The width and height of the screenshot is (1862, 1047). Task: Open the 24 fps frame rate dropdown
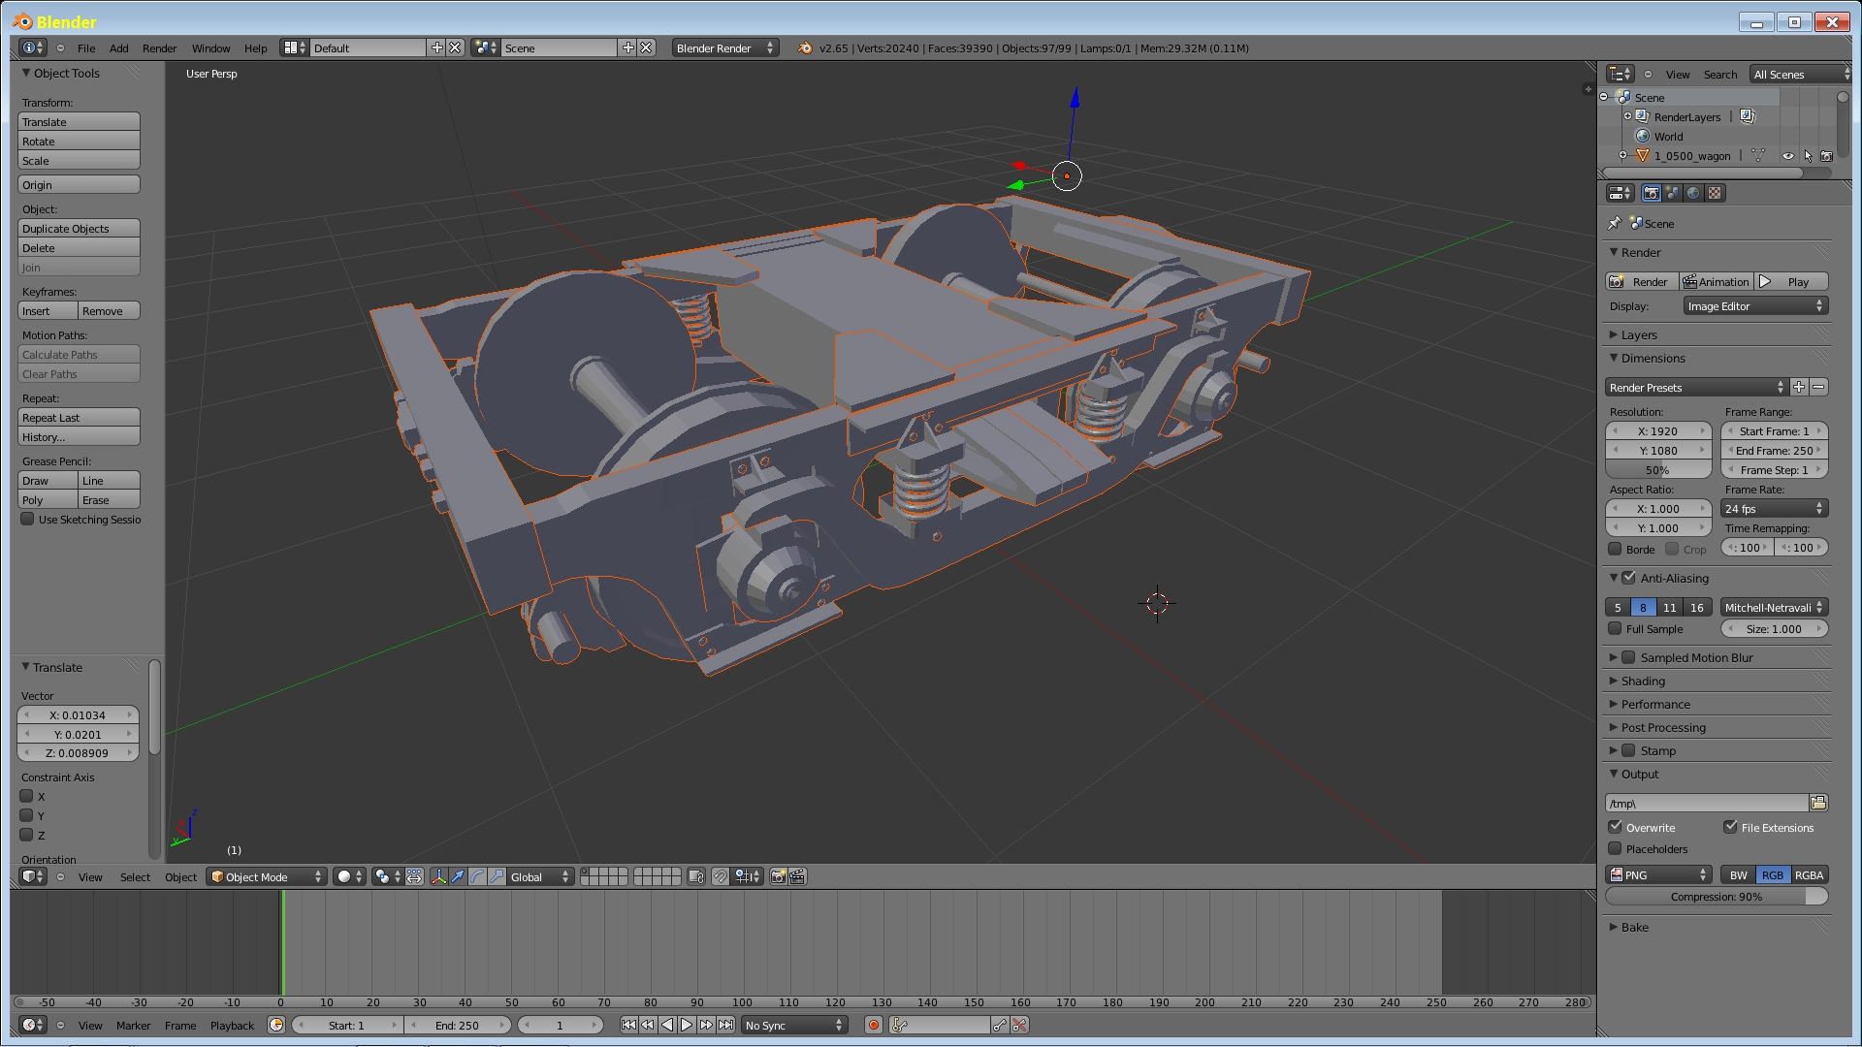(x=1774, y=508)
